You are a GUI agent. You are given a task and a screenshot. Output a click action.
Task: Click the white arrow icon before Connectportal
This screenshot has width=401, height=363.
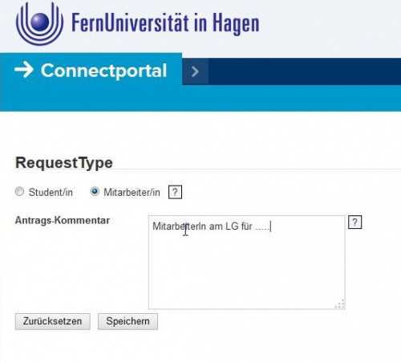click(x=24, y=70)
